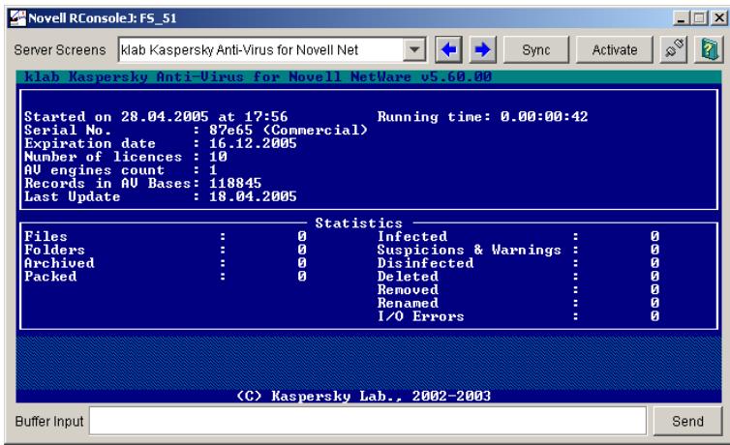Maximize the RConsoleJ window
The height and width of the screenshot is (445, 730).
point(699,18)
